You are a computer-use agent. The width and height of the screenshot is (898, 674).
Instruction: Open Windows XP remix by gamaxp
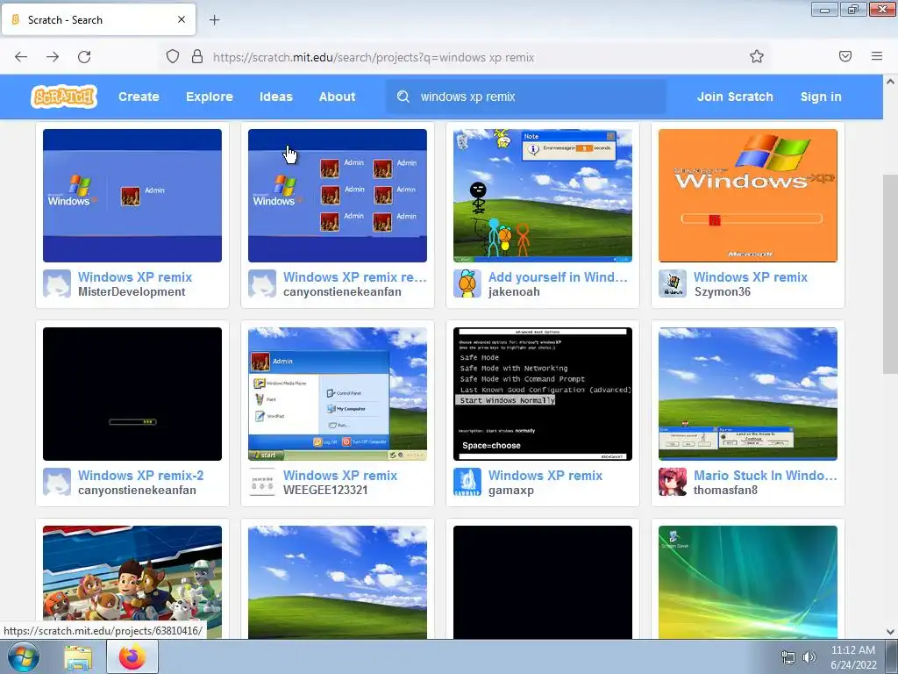(545, 475)
